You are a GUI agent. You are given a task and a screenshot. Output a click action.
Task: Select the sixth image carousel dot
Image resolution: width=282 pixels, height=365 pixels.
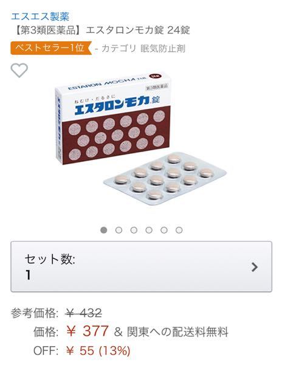[179, 230]
